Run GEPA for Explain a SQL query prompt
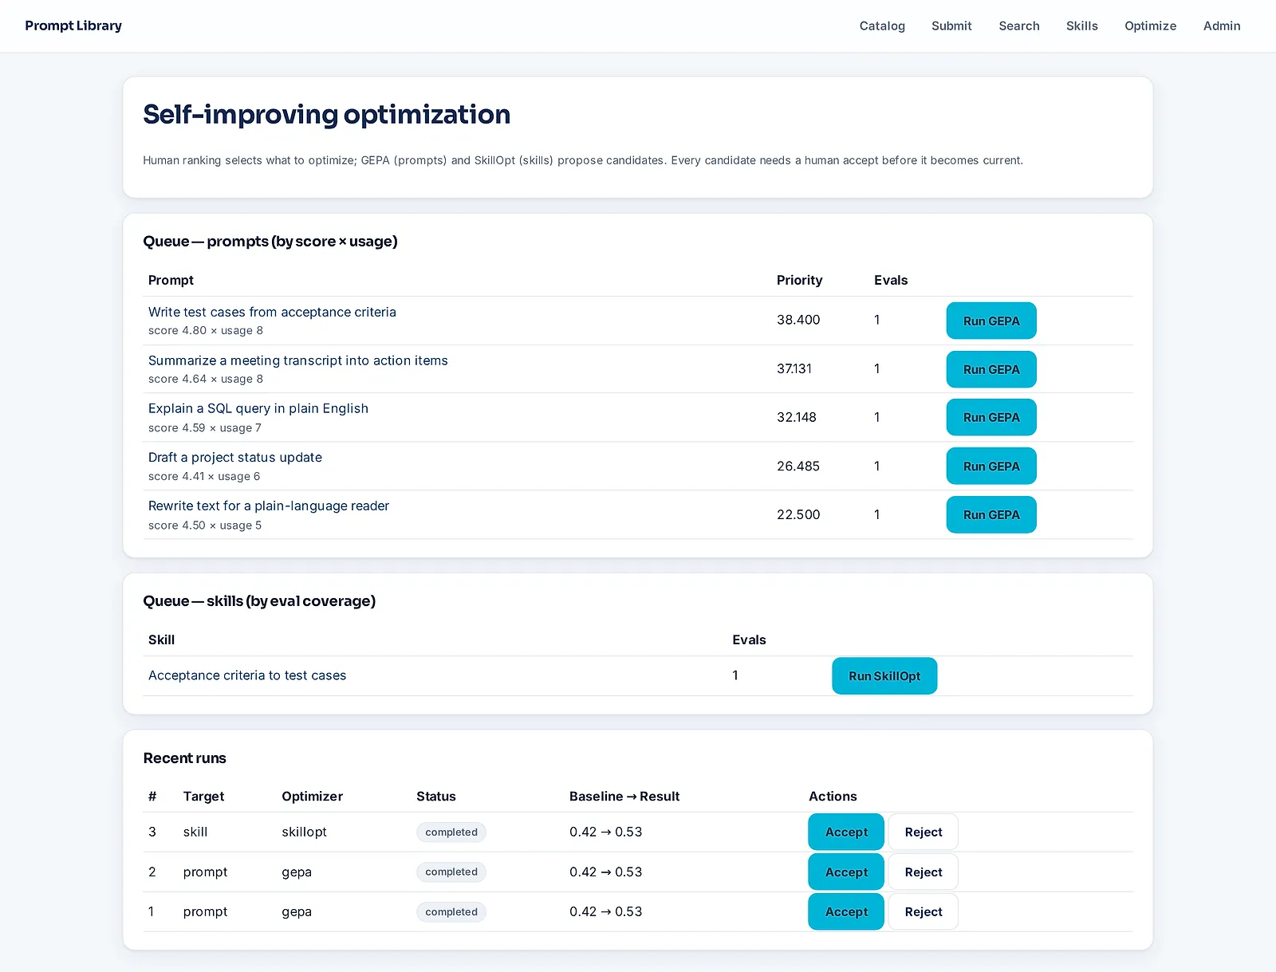This screenshot has height=972, width=1276. [x=991, y=417]
